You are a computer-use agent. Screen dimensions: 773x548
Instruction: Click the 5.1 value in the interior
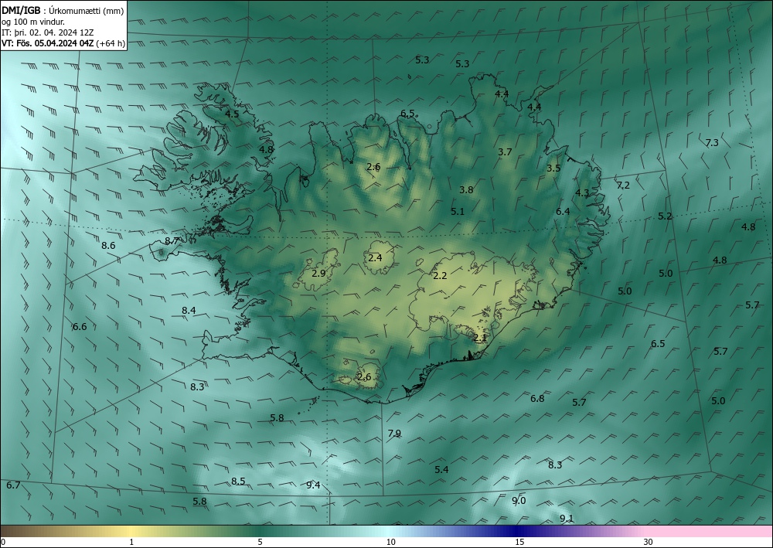(458, 211)
